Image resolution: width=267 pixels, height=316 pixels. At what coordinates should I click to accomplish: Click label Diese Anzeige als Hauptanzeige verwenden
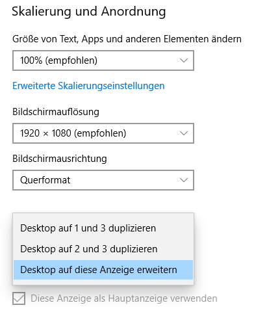124,298
